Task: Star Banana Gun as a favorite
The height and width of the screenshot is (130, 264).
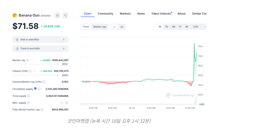Action: [57, 15]
